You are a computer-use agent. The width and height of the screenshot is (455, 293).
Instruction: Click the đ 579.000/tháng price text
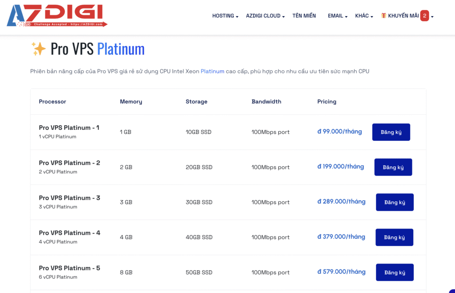coord(341,272)
